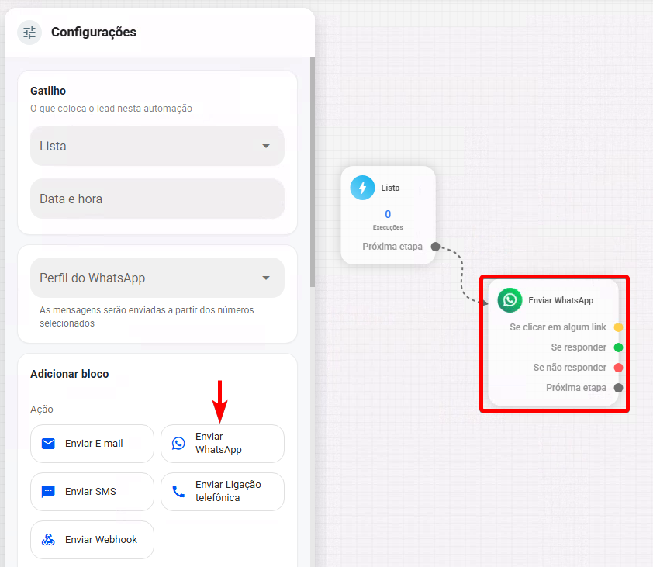
Task: Click the Data e hora field
Action: click(x=157, y=199)
